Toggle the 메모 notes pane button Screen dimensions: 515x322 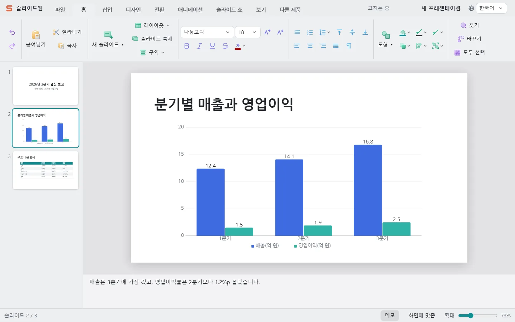coord(390,315)
